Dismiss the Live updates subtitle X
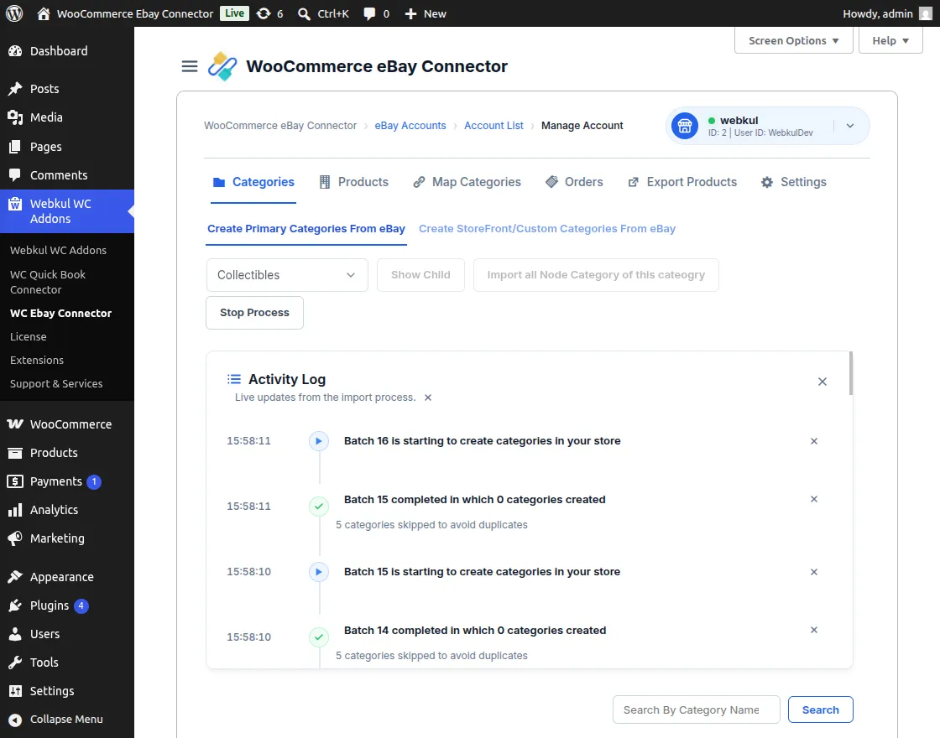The width and height of the screenshot is (940, 738). [428, 398]
